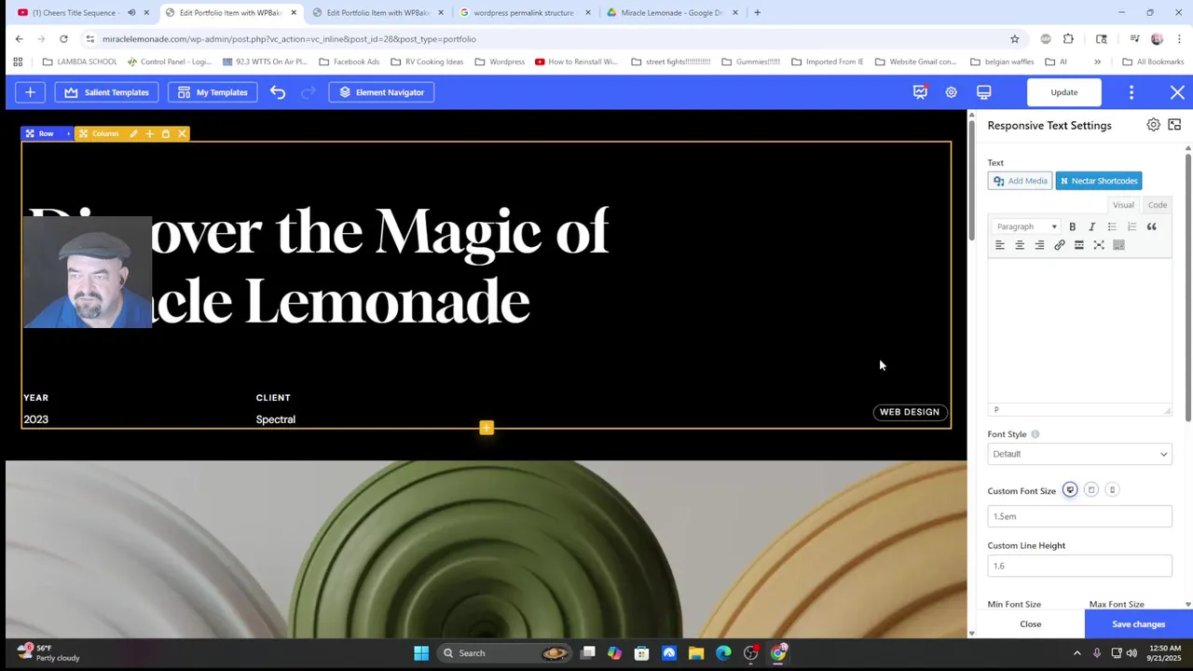Viewport: 1193px width, 671px height.
Task: Show the Font Style help info icon
Action: point(1035,434)
